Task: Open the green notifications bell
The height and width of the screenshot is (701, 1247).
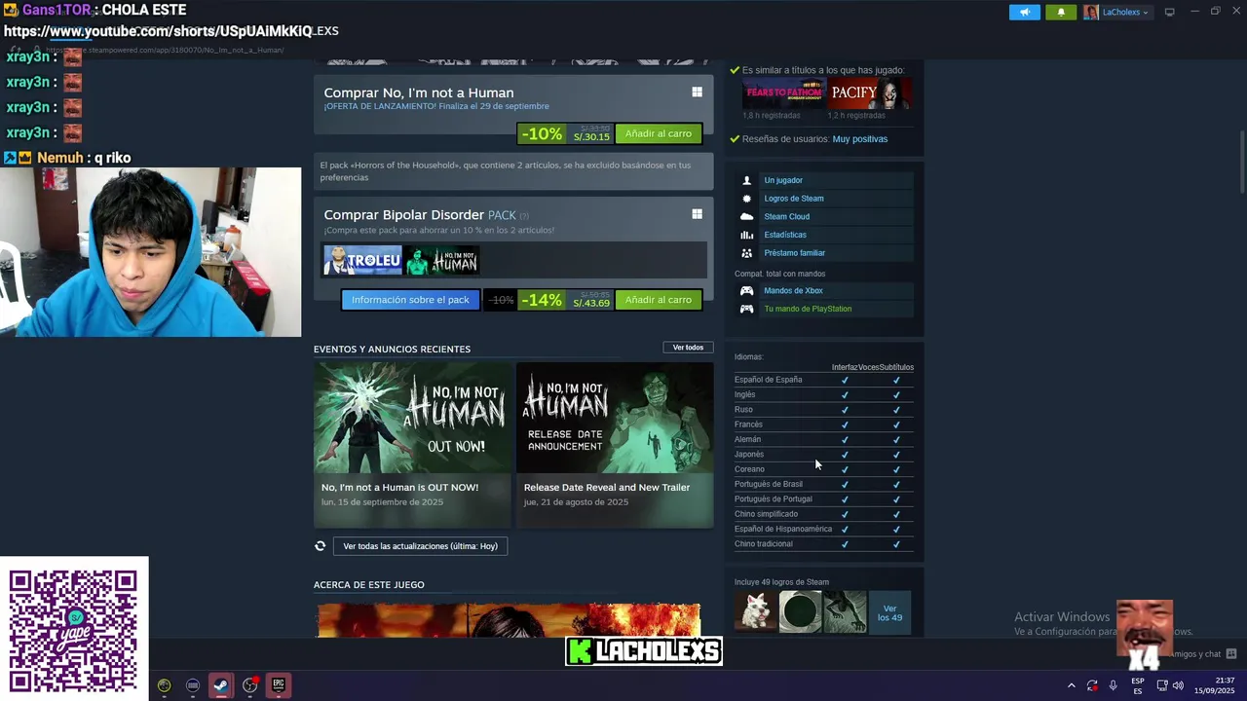Action: coord(1061,12)
